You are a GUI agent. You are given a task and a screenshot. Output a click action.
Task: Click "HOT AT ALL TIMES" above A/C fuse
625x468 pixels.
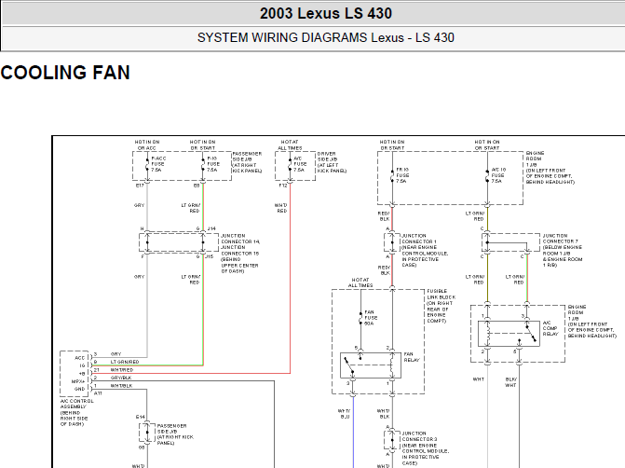point(290,145)
